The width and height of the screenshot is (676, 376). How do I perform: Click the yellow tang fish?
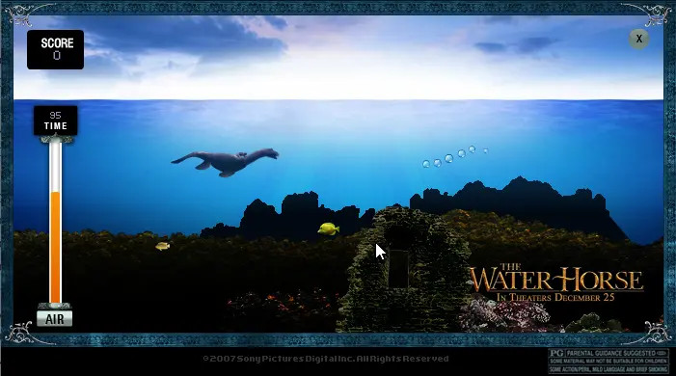329,228
